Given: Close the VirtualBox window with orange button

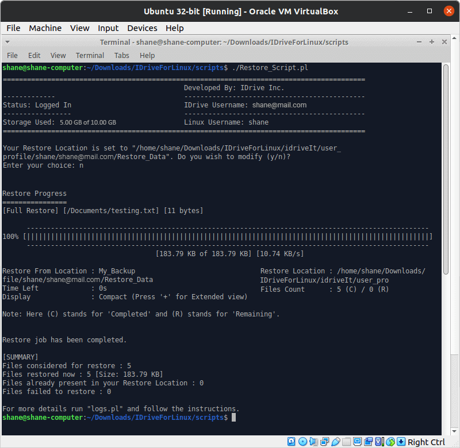Looking at the screenshot, I should 448,11.
